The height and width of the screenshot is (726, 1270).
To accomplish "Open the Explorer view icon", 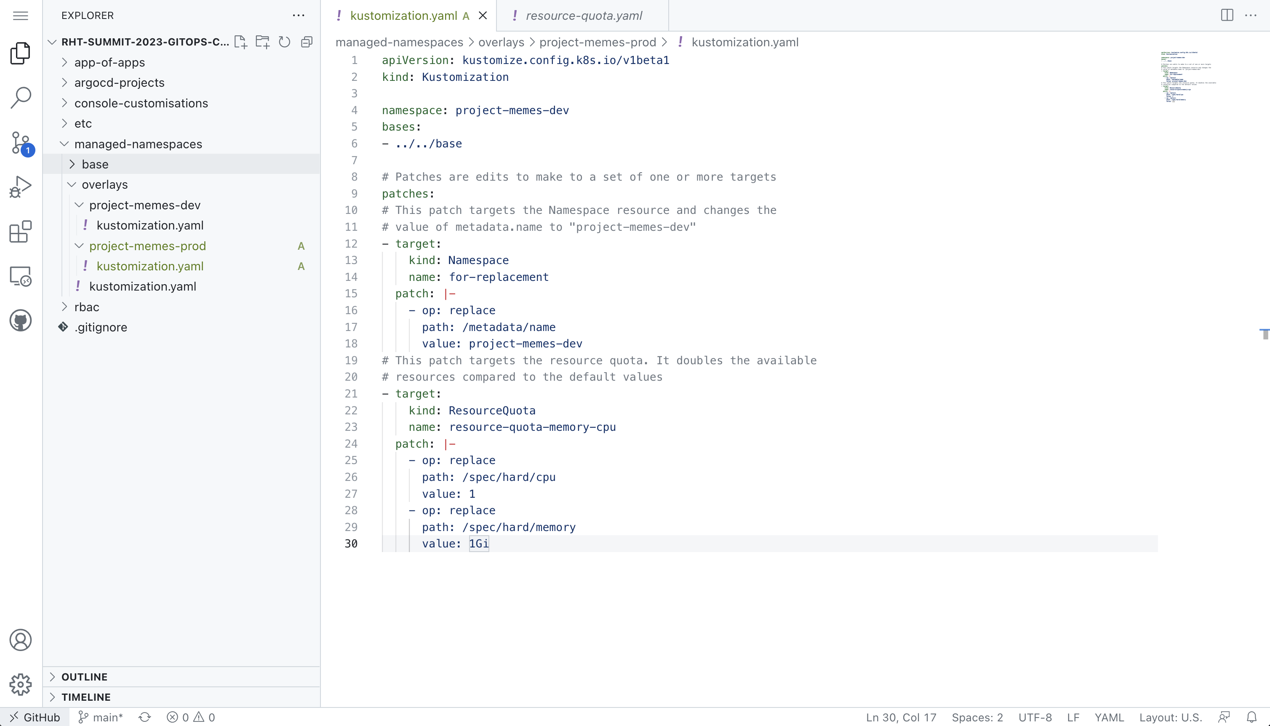I will pos(21,53).
